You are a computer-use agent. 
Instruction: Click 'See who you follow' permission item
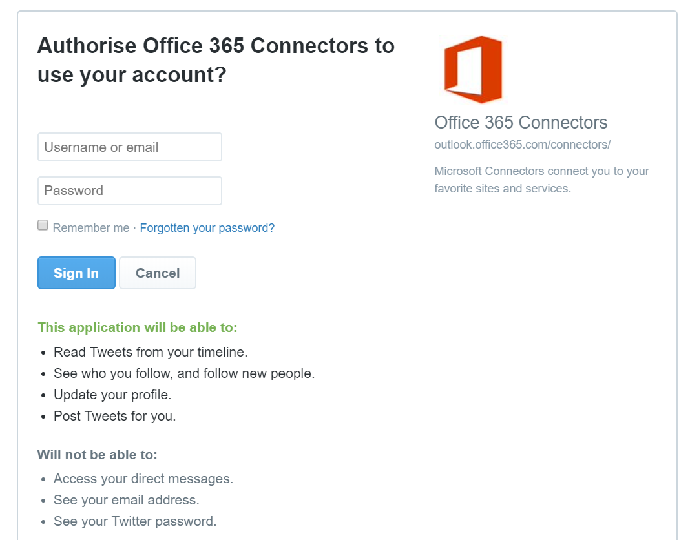click(184, 373)
